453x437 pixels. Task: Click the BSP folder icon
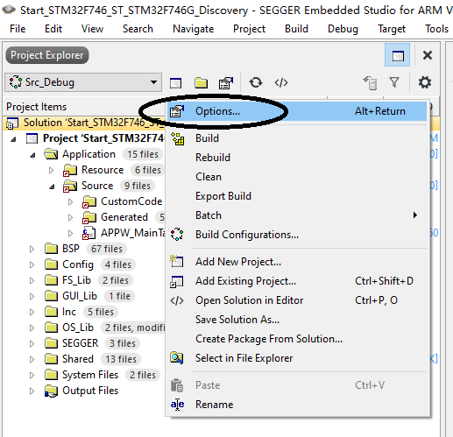pos(52,249)
